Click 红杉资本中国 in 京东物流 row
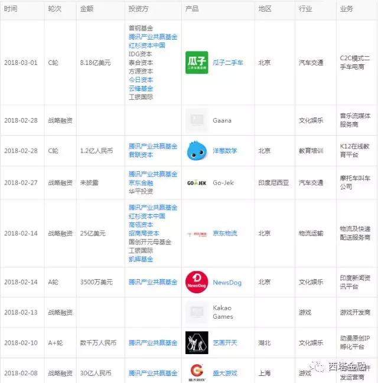Viewport: 378px width, 383px height. pyautogui.click(x=146, y=216)
